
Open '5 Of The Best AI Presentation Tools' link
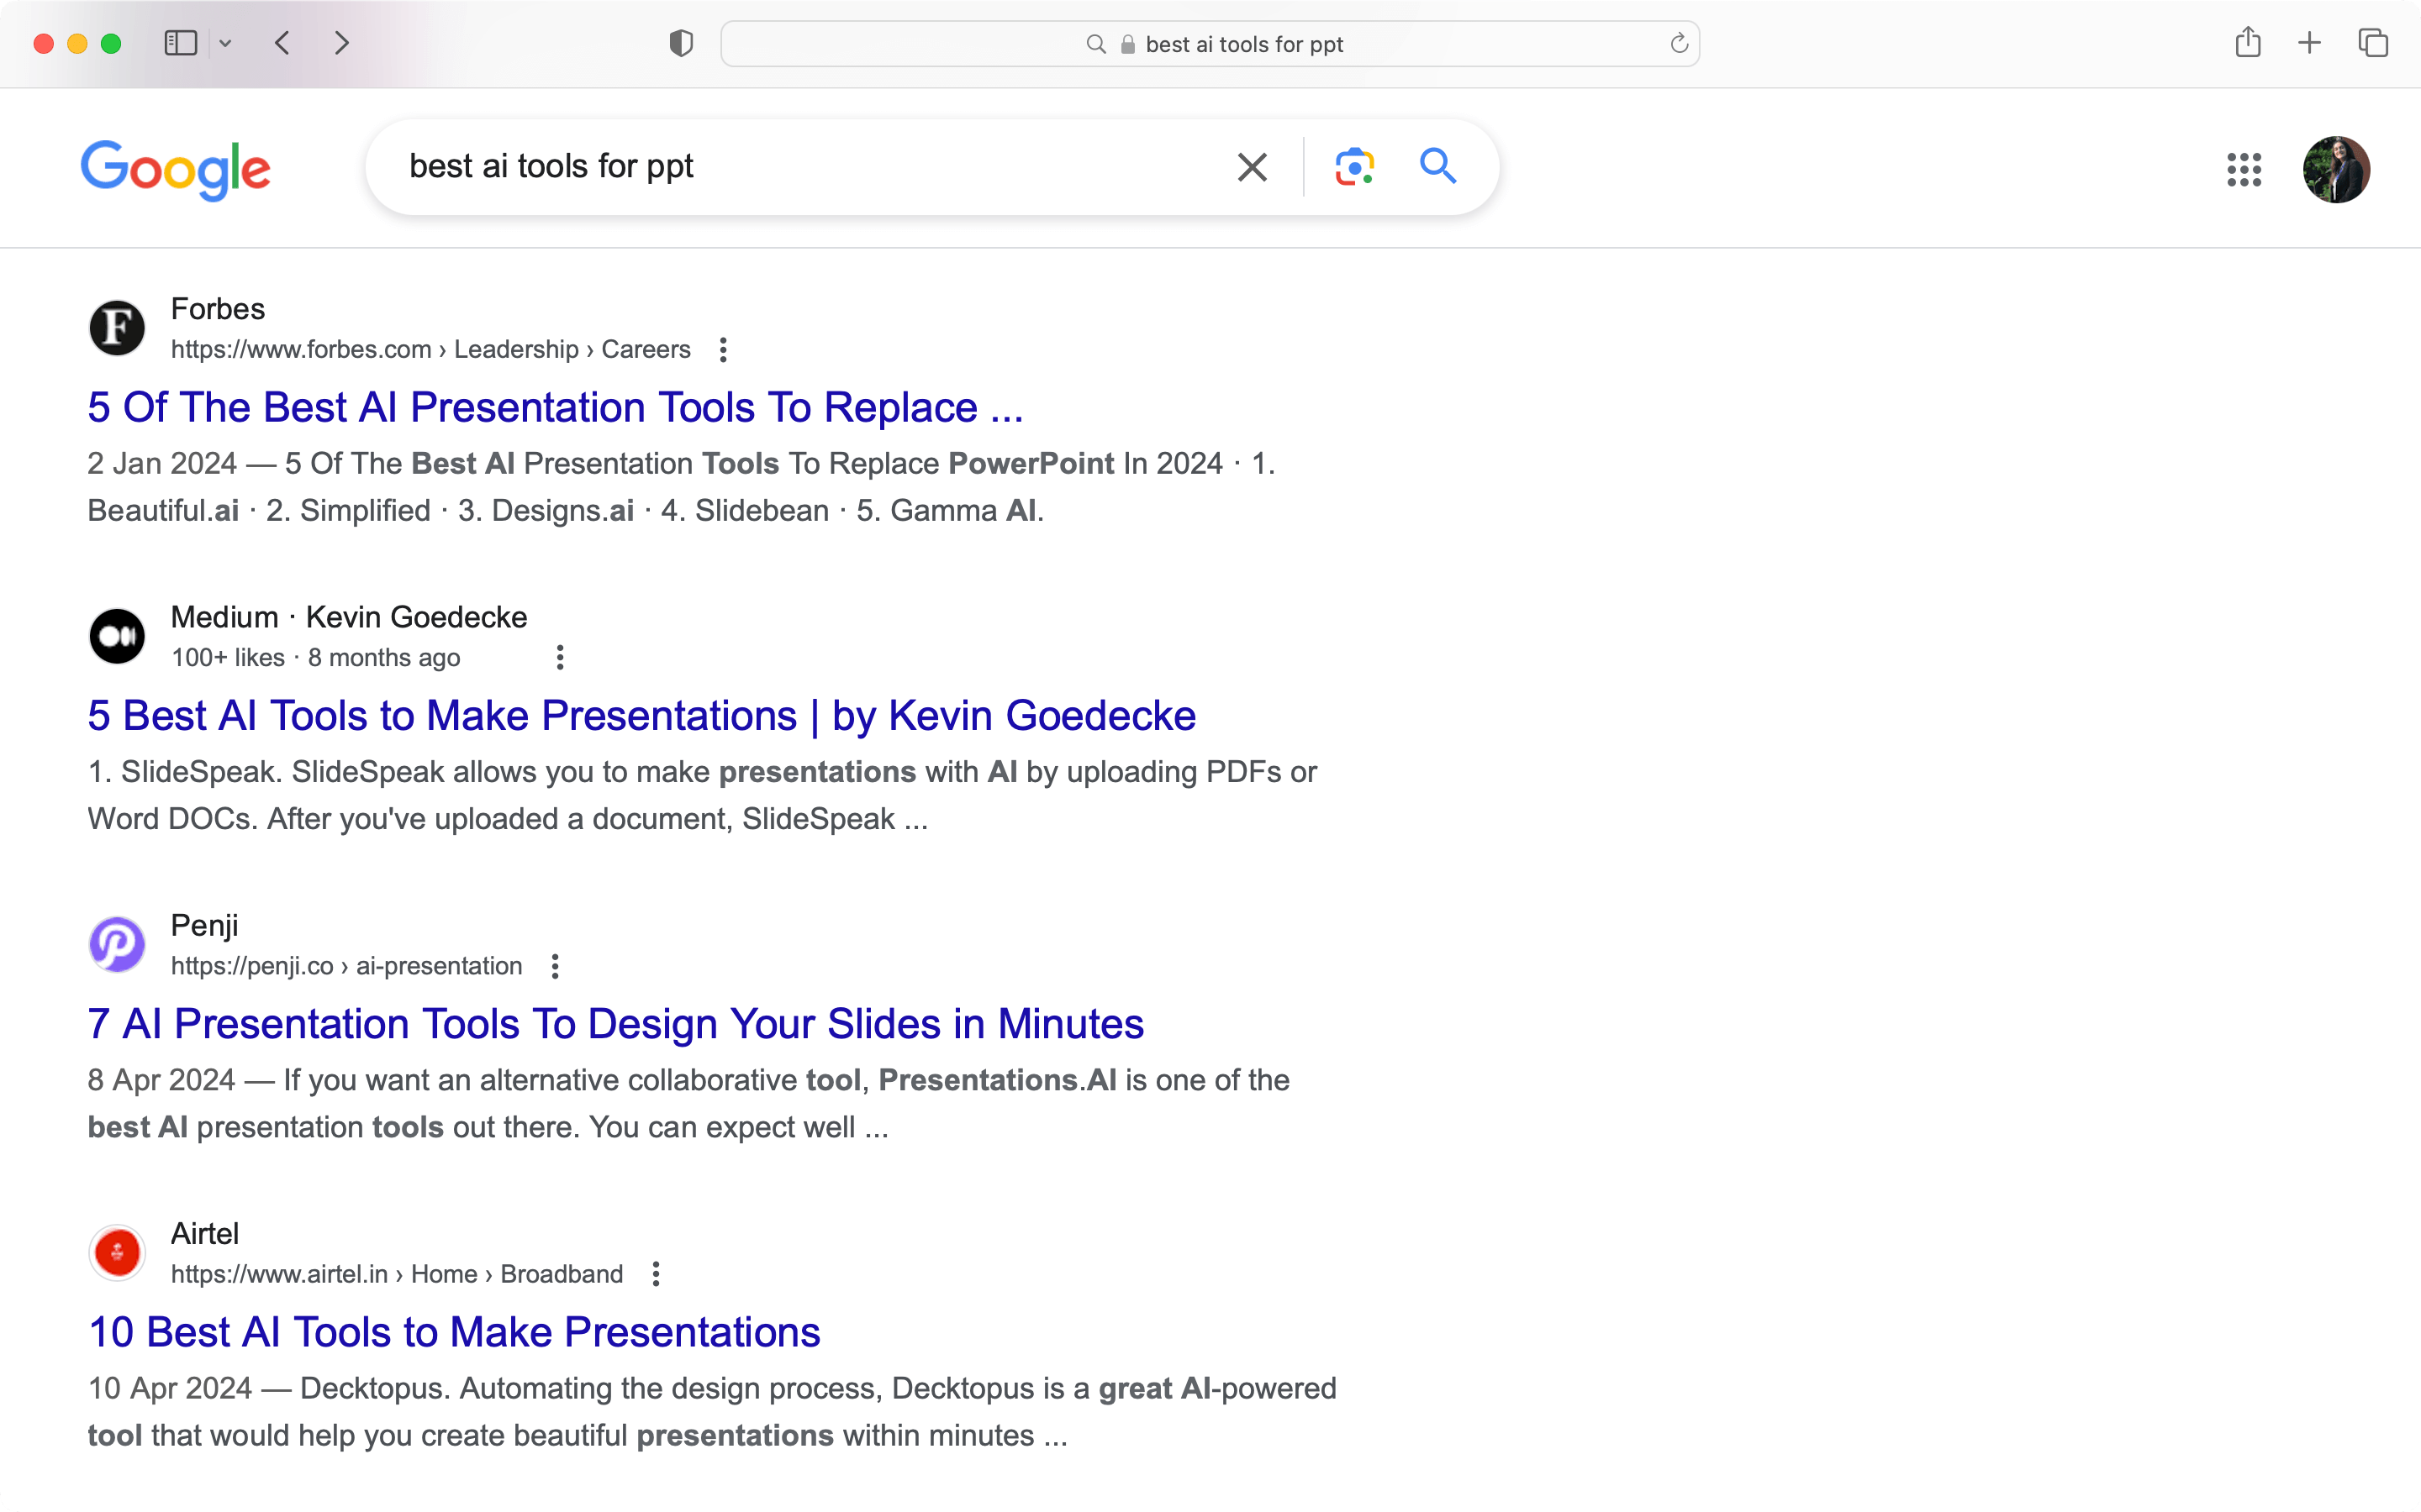[x=555, y=407]
